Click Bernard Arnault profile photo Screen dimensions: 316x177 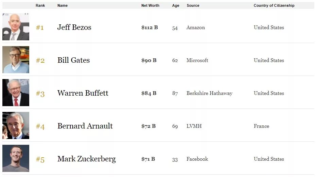16,126
